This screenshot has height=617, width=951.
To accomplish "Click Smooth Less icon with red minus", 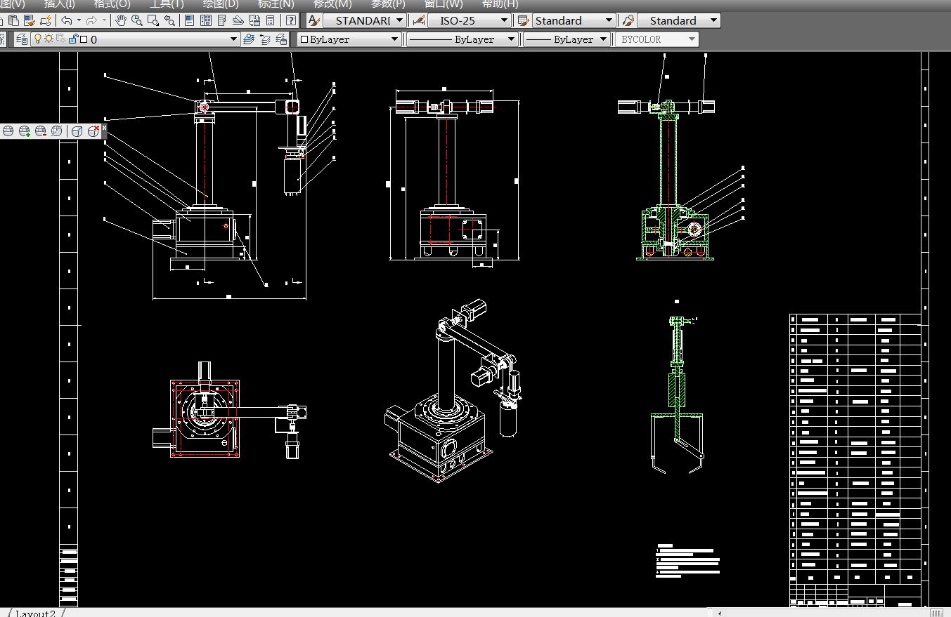I will point(41,131).
